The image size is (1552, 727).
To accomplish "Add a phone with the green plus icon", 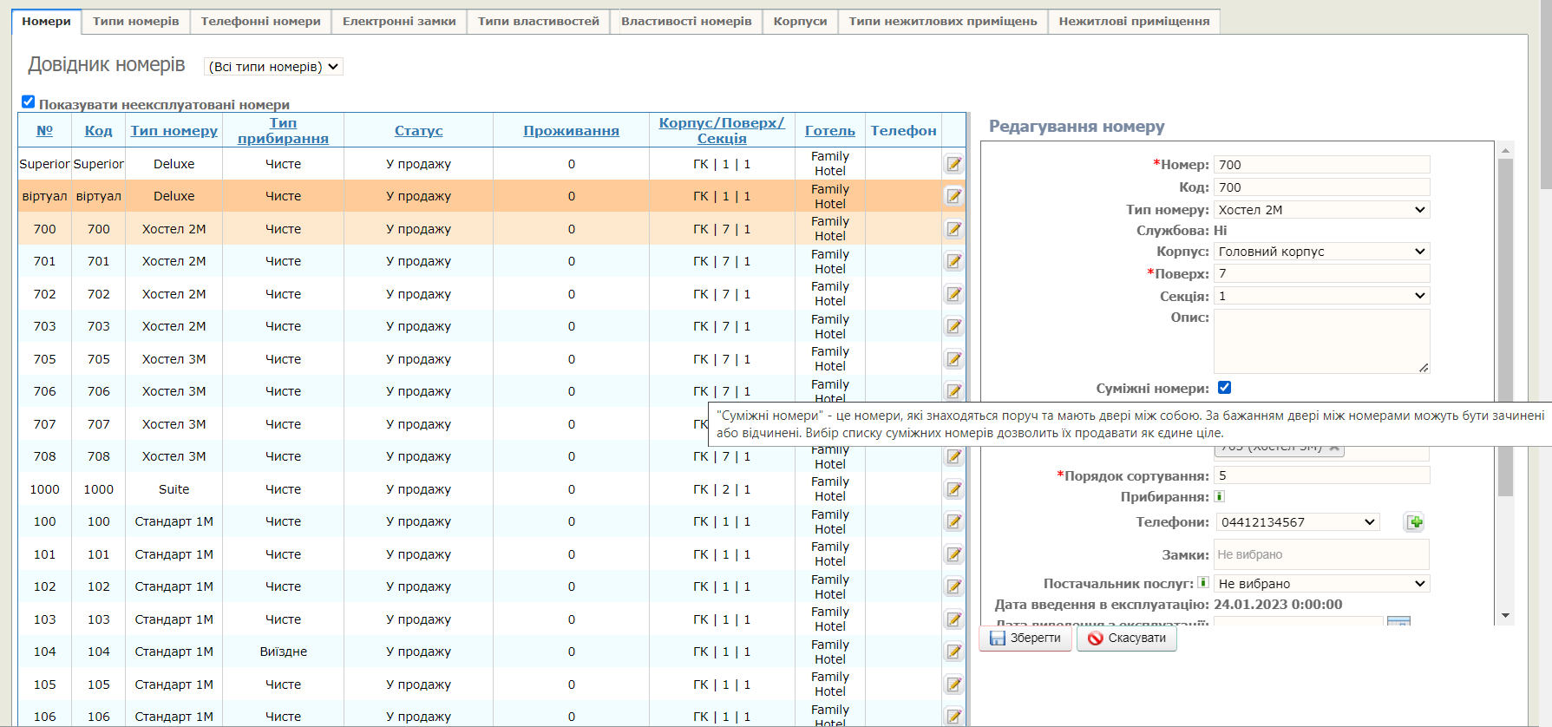I will pos(1415,522).
